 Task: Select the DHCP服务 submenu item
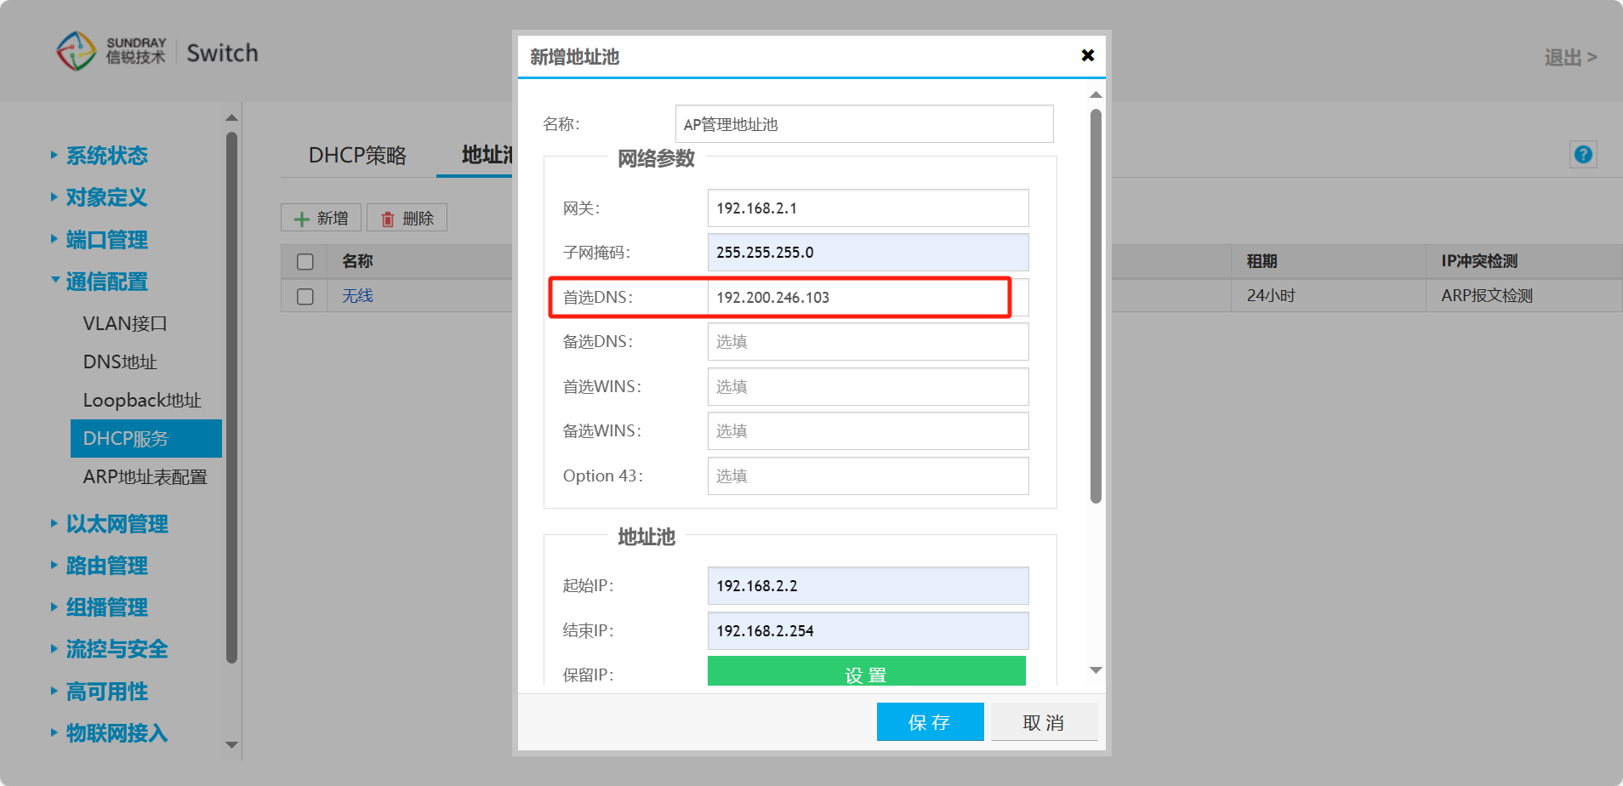click(x=146, y=438)
